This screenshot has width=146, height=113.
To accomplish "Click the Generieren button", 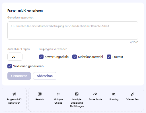I will [19, 76].
